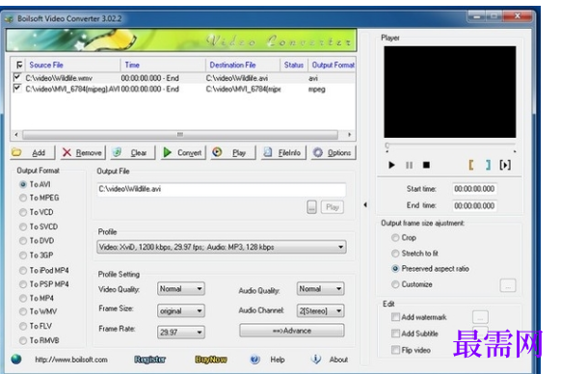Click the Add files button
Screen dimensions: 561x374
pos(33,153)
